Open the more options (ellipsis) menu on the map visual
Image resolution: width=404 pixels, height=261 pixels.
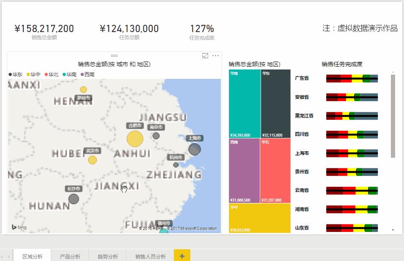(215, 55)
